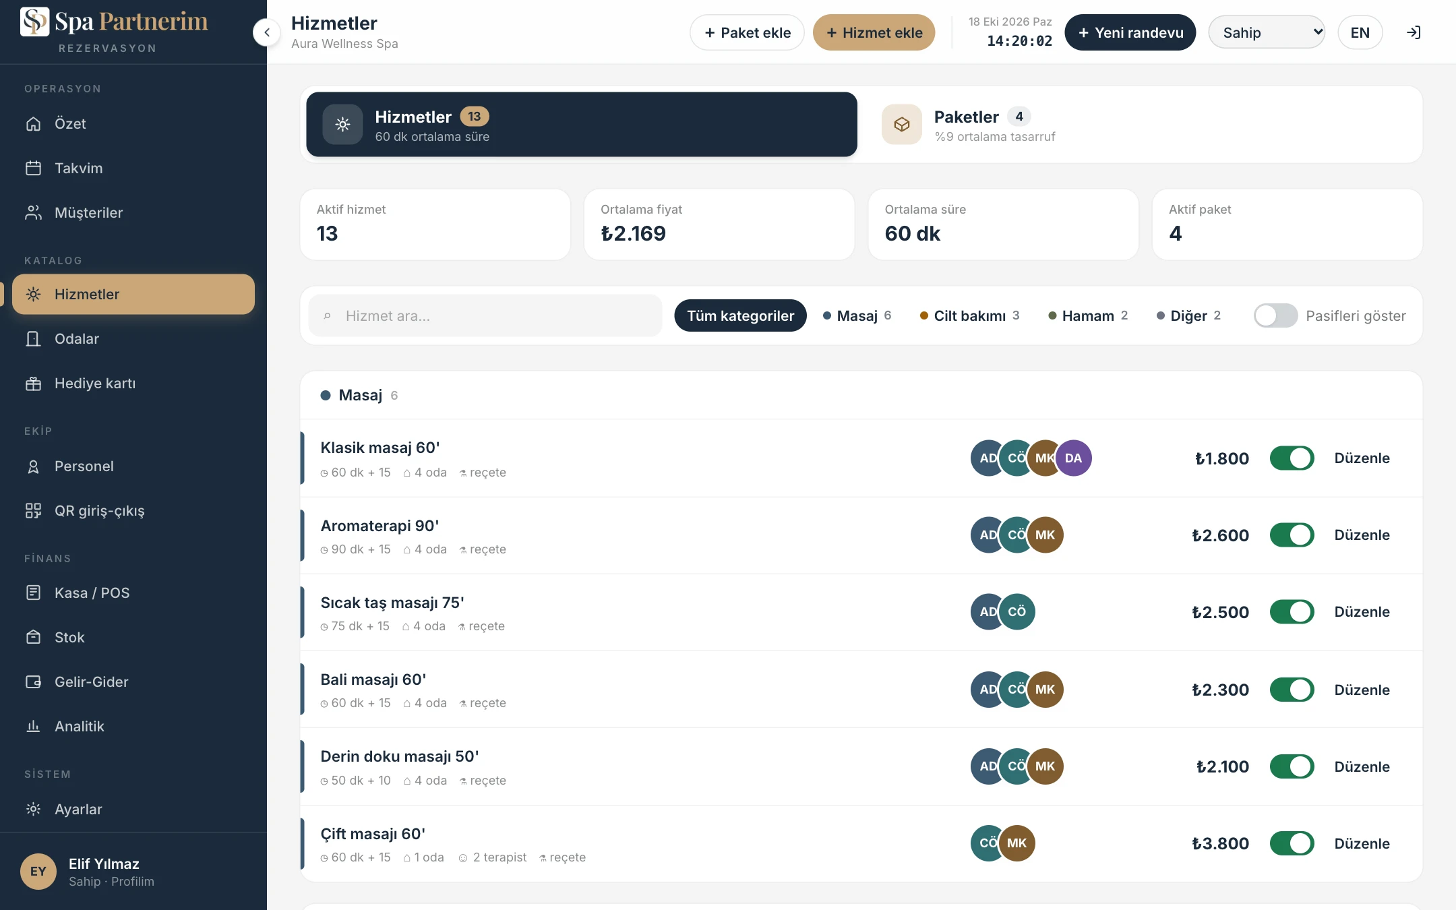Click the Hediye kartı gift icon

click(33, 383)
